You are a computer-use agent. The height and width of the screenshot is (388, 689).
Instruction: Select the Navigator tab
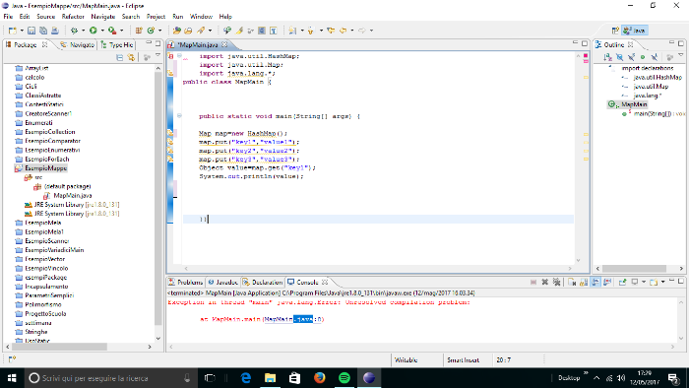click(x=78, y=45)
